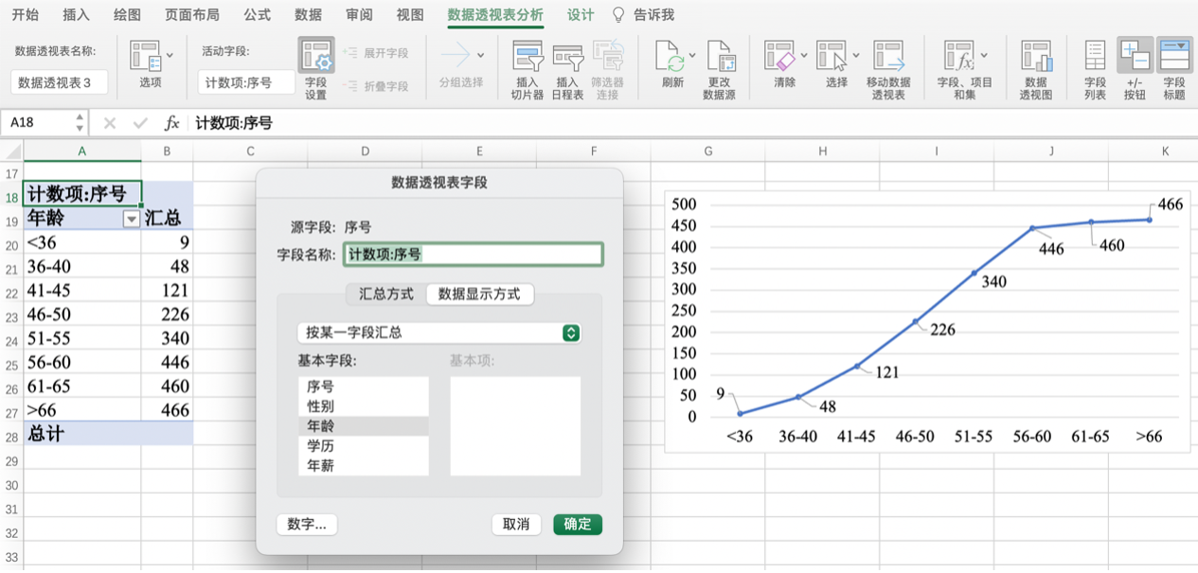The height and width of the screenshot is (573, 1198).
Task: Open the 数据透视图 (PivotChart) tool
Action: (1036, 58)
